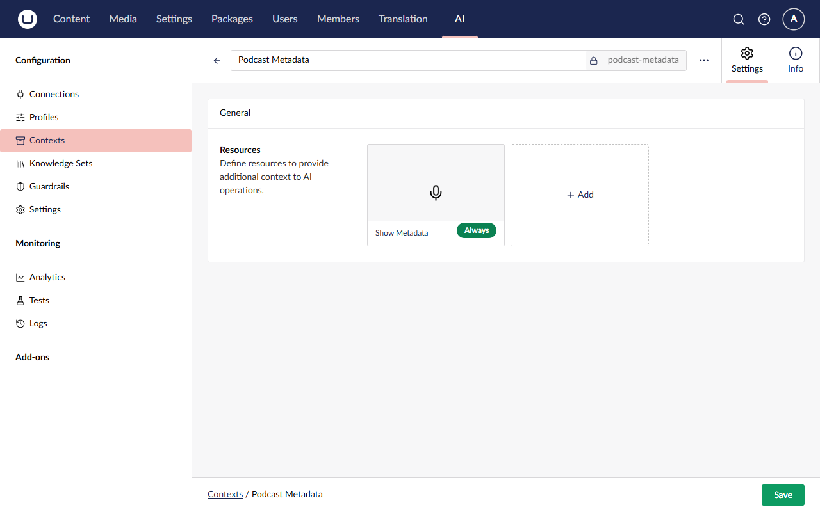Click the Podcast Metadata name field
This screenshot has height=512, width=820.
pyautogui.click(x=408, y=60)
